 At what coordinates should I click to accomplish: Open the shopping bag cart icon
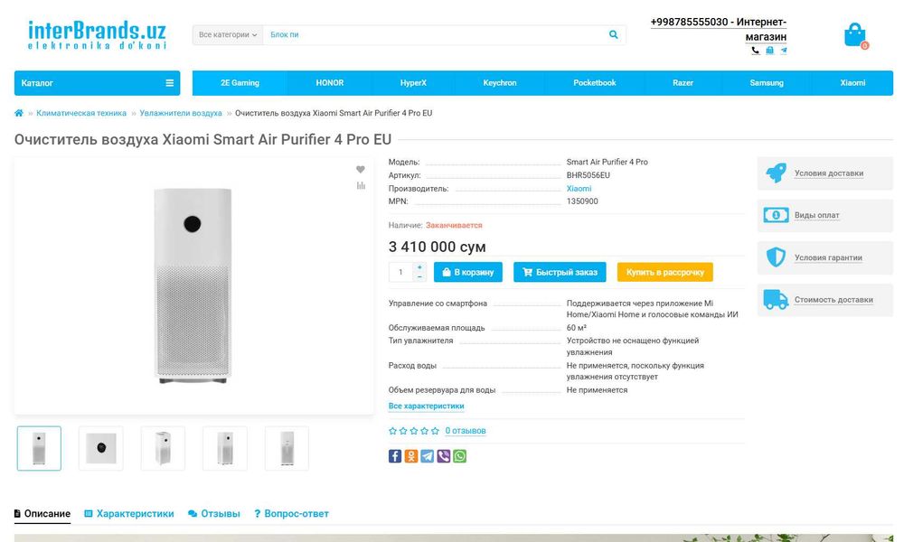854,35
